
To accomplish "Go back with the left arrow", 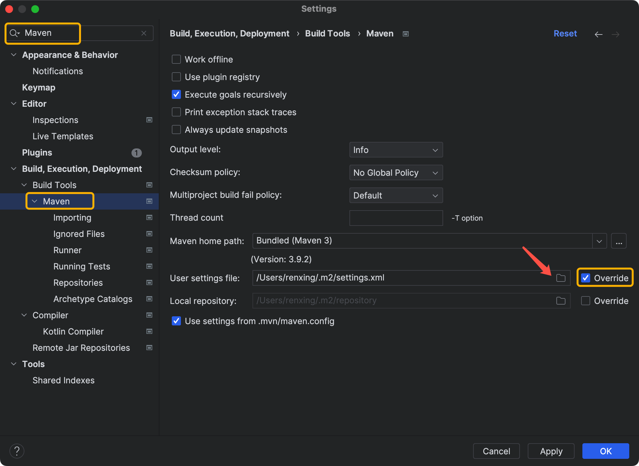I will tap(599, 34).
